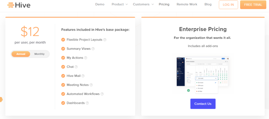This screenshot has height=119, width=269.
Task: Click the orange checkmark beside Chat
Action: pos(63,67)
